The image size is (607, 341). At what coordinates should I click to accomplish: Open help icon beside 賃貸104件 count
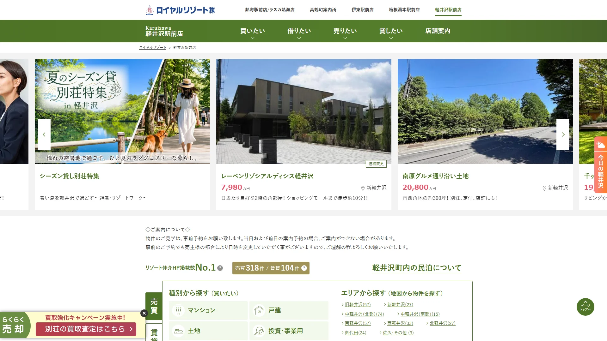(x=304, y=268)
